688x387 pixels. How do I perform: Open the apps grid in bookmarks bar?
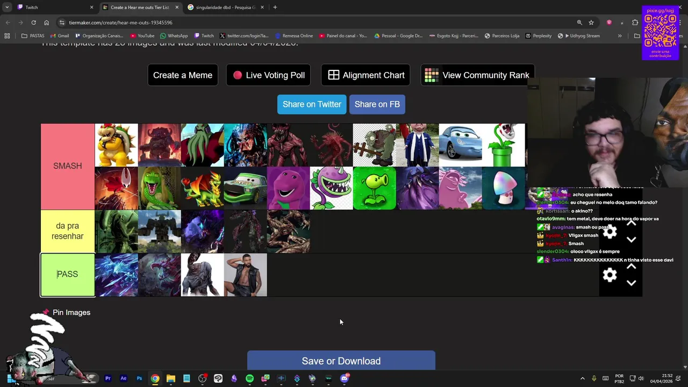(x=7, y=36)
